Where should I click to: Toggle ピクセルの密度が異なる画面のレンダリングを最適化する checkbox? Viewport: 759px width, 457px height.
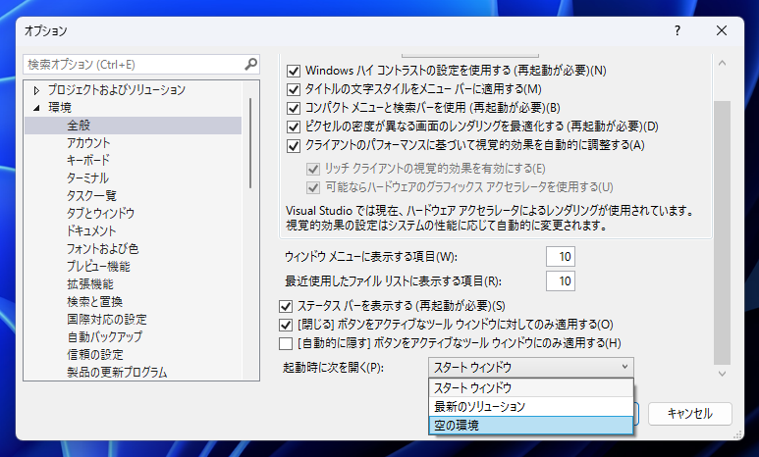294,127
